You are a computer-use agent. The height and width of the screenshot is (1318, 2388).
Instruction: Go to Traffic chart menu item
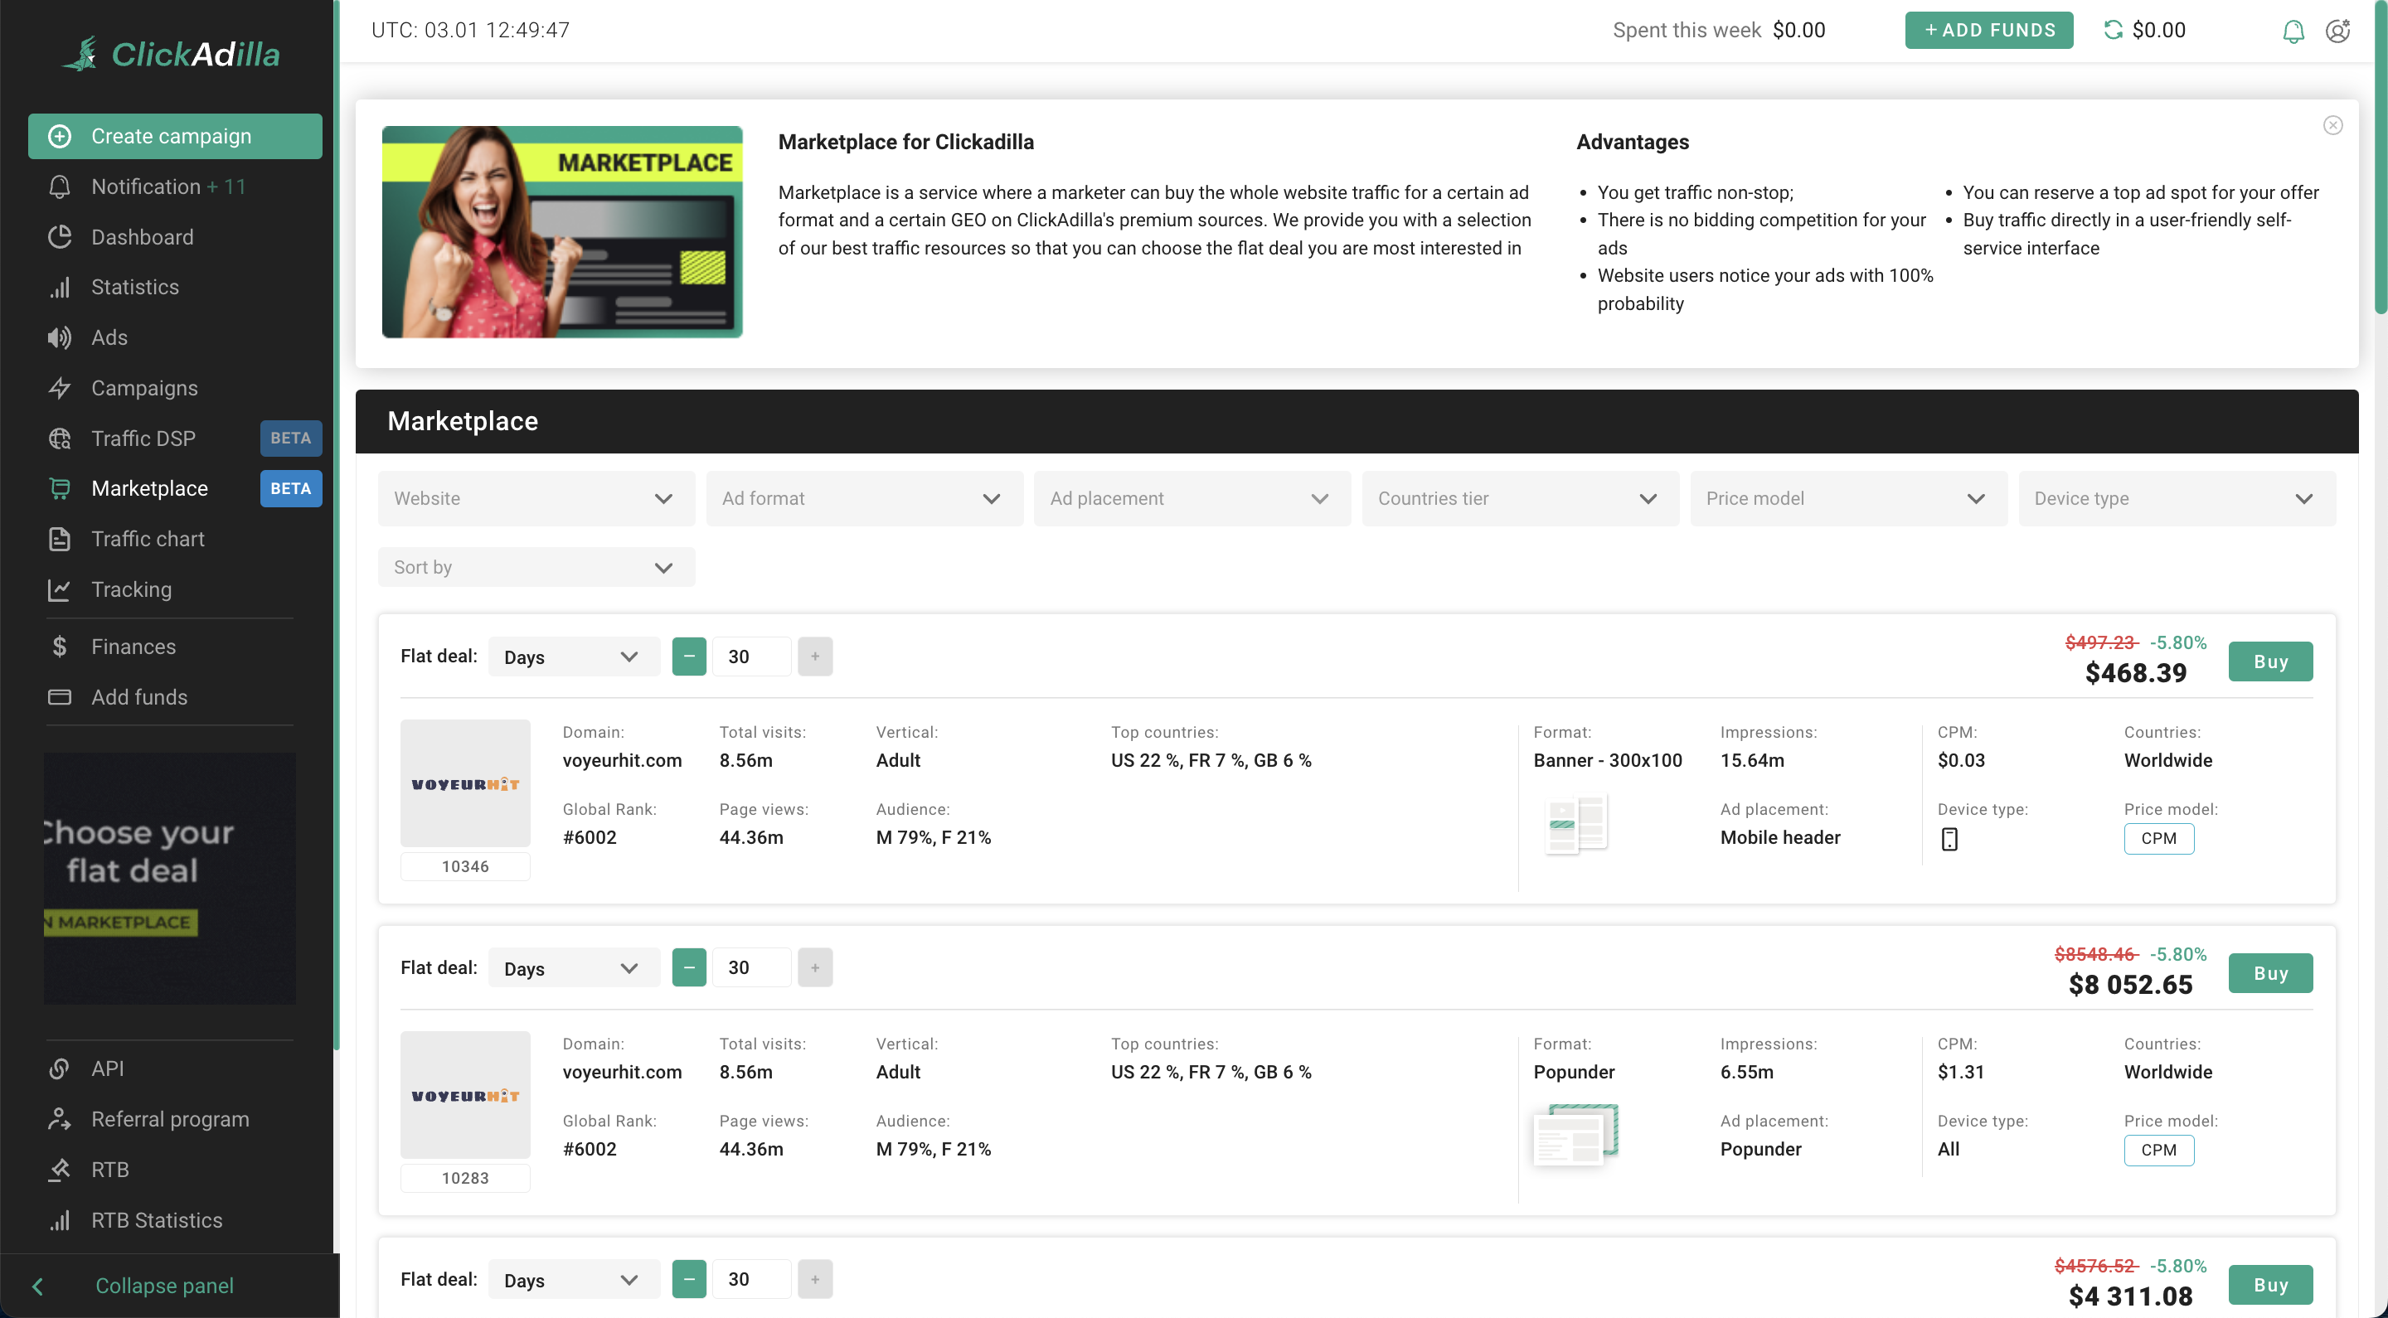click(x=148, y=539)
